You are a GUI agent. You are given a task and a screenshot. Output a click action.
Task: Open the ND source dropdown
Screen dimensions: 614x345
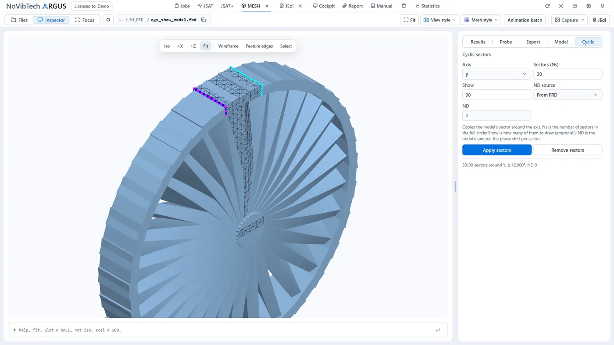[x=568, y=95]
